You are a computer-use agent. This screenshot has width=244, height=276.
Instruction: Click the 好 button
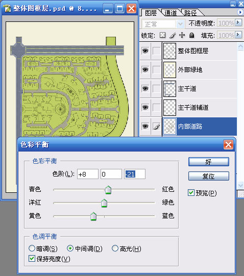tap(209, 162)
